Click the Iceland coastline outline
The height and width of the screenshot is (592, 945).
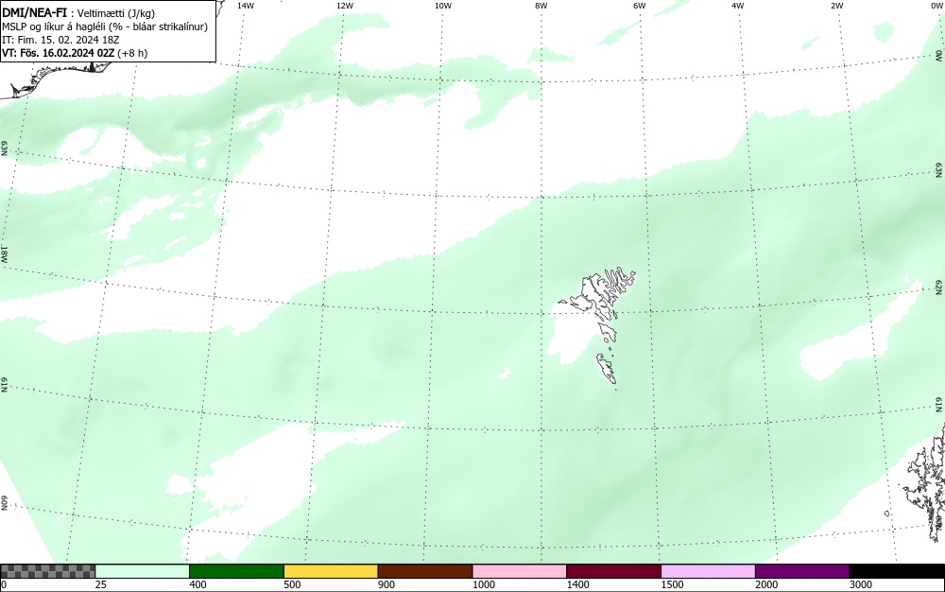tap(54, 78)
